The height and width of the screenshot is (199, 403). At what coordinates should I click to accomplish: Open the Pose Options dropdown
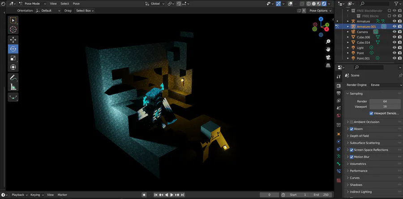[x=320, y=11]
